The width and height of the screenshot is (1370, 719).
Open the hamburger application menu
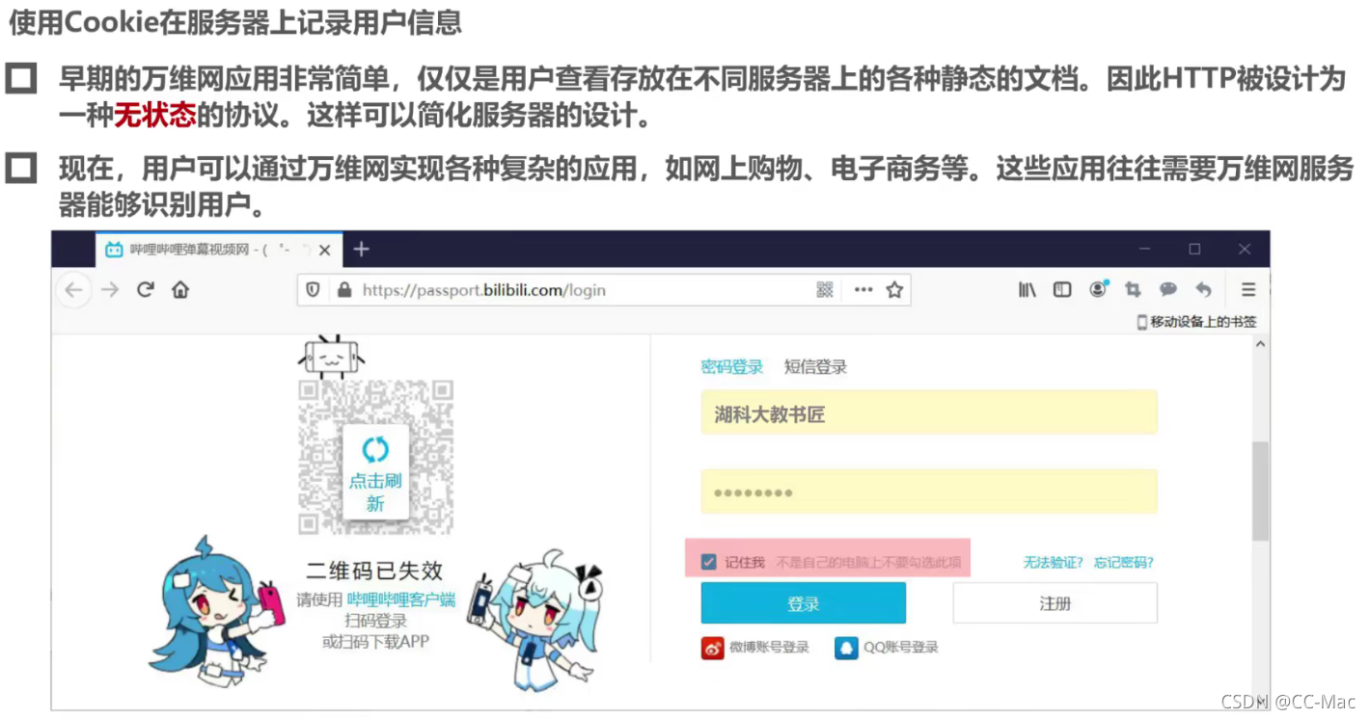click(1248, 289)
